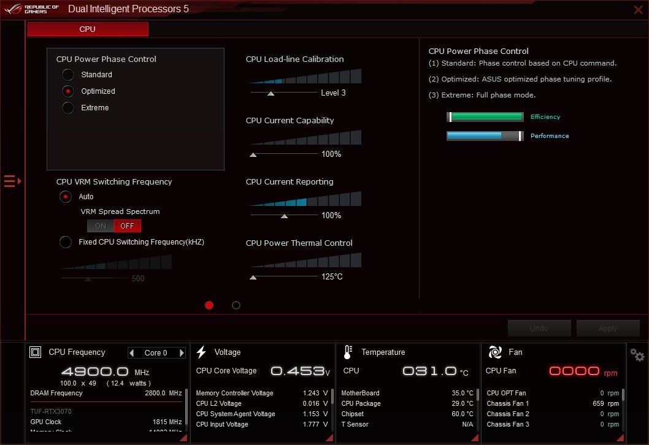Expand the CPU Frequency panel corner triangle
The image size is (649, 445).
tap(183, 437)
